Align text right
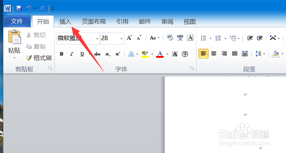The image size is (286, 153). (224, 54)
